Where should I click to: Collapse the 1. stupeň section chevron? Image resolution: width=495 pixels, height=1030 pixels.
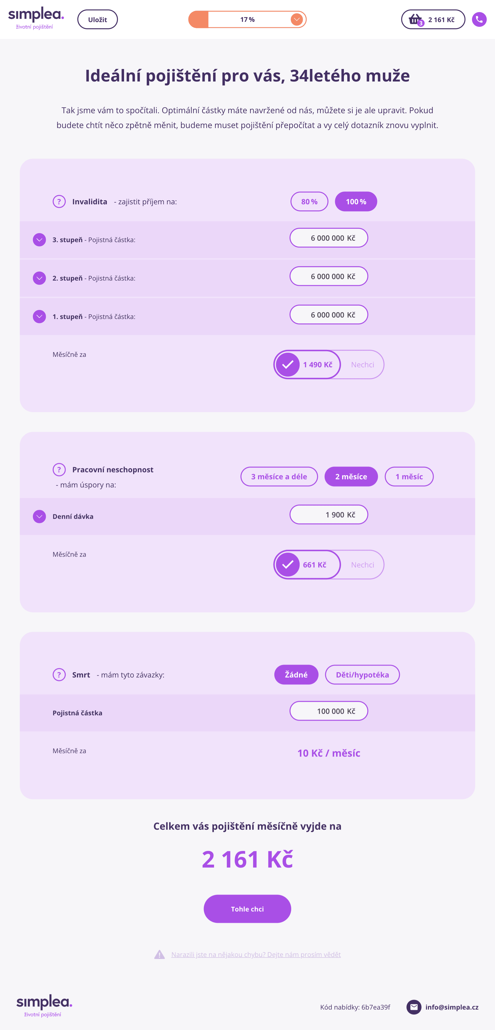pyautogui.click(x=39, y=316)
